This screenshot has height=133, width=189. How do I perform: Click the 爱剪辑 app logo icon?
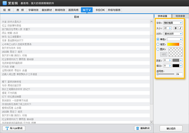point(4,3)
